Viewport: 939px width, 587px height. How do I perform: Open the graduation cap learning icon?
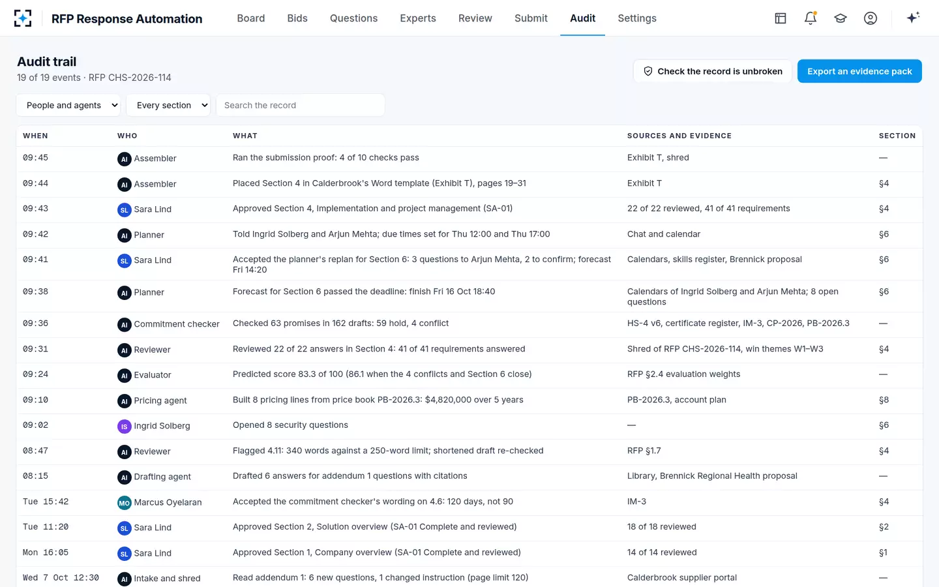tap(841, 18)
